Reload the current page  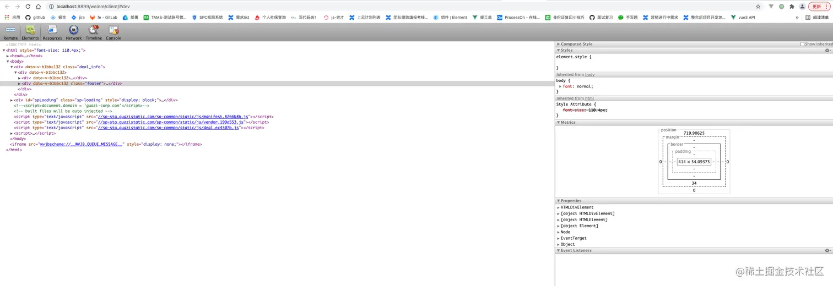[x=28, y=7]
